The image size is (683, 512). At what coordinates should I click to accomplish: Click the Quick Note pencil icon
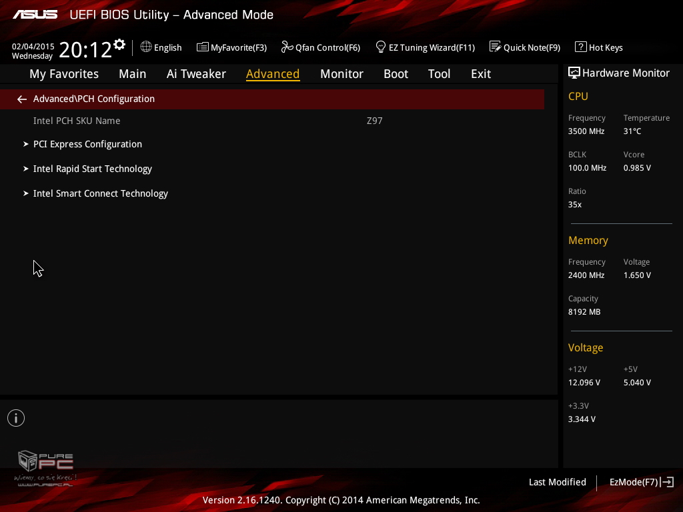496,47
